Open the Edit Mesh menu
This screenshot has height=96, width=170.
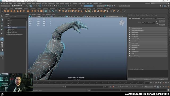click(x=38, y=3)
